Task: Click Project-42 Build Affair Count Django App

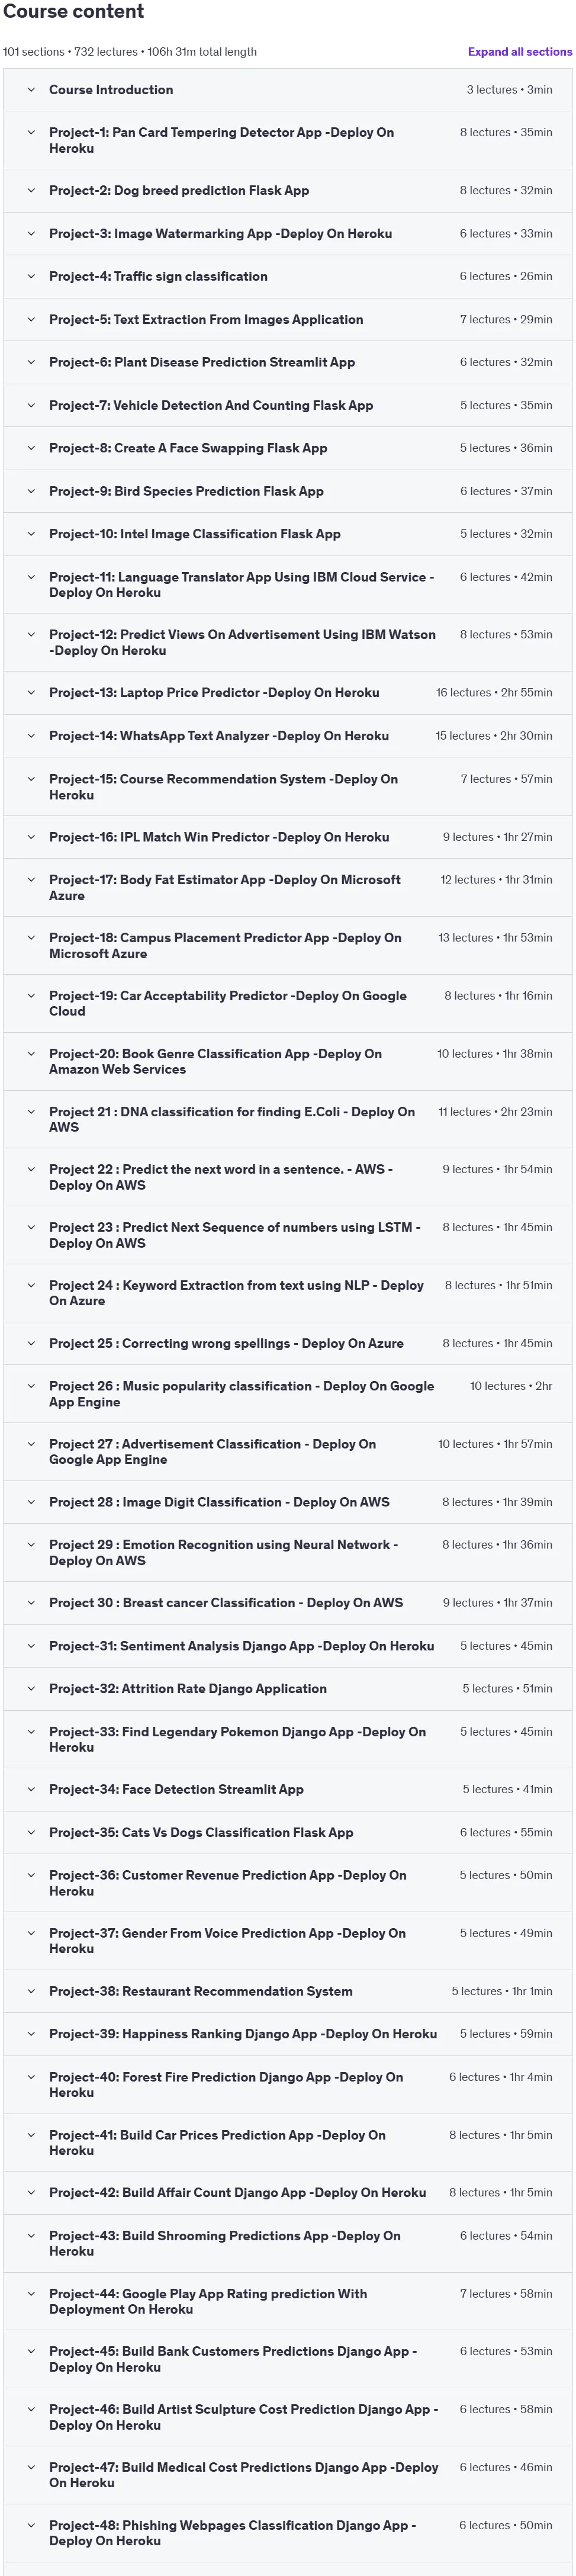Action: (238, 2192)
